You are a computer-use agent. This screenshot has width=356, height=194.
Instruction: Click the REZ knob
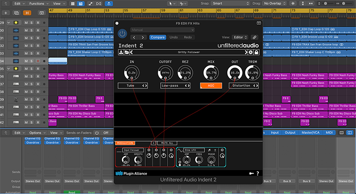(185, 73)
